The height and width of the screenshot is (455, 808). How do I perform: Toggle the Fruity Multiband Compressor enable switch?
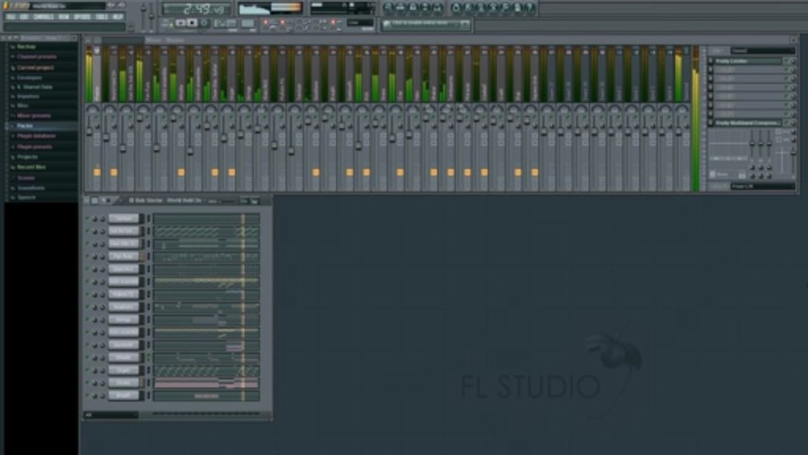point(786,123)
